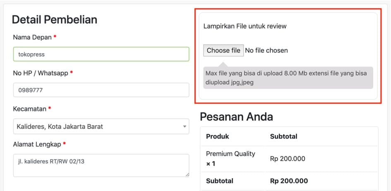The image size is (391, 191).
Task: Click the "No file chosen" text
Action: pyautogui.click(x=266, y=50)
